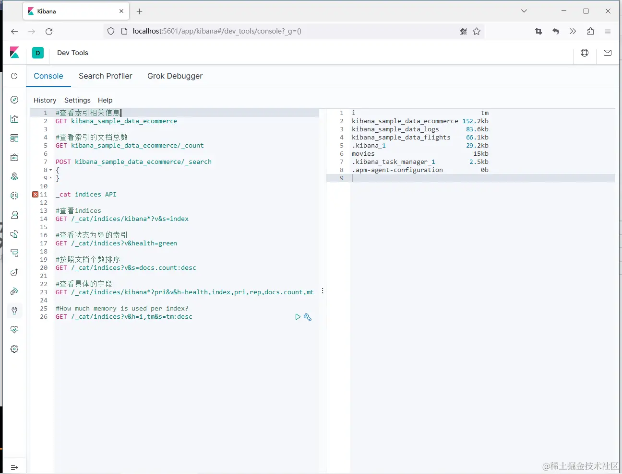Open Dashboard icon in Kibana sidebar
This screenshot has width=622, height=474.
14,138
